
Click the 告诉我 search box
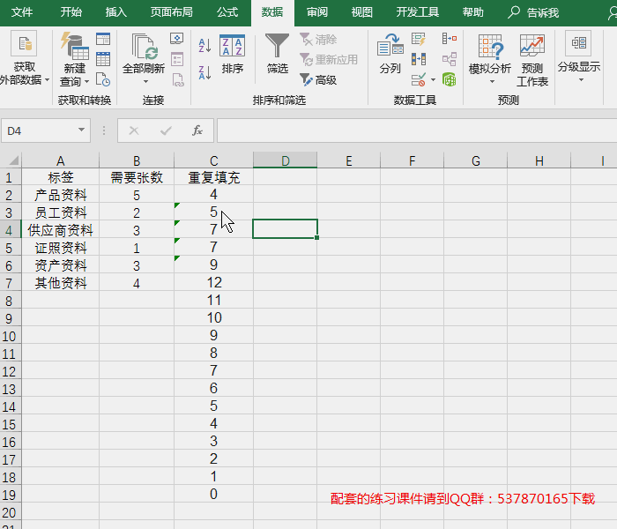pyautogui.click(x=533, y=12)
